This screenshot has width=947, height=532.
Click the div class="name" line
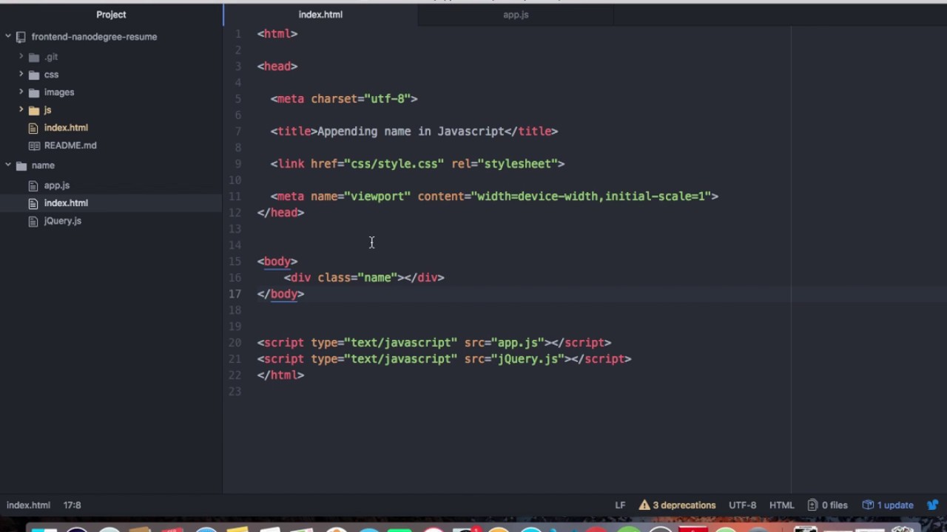364,278
